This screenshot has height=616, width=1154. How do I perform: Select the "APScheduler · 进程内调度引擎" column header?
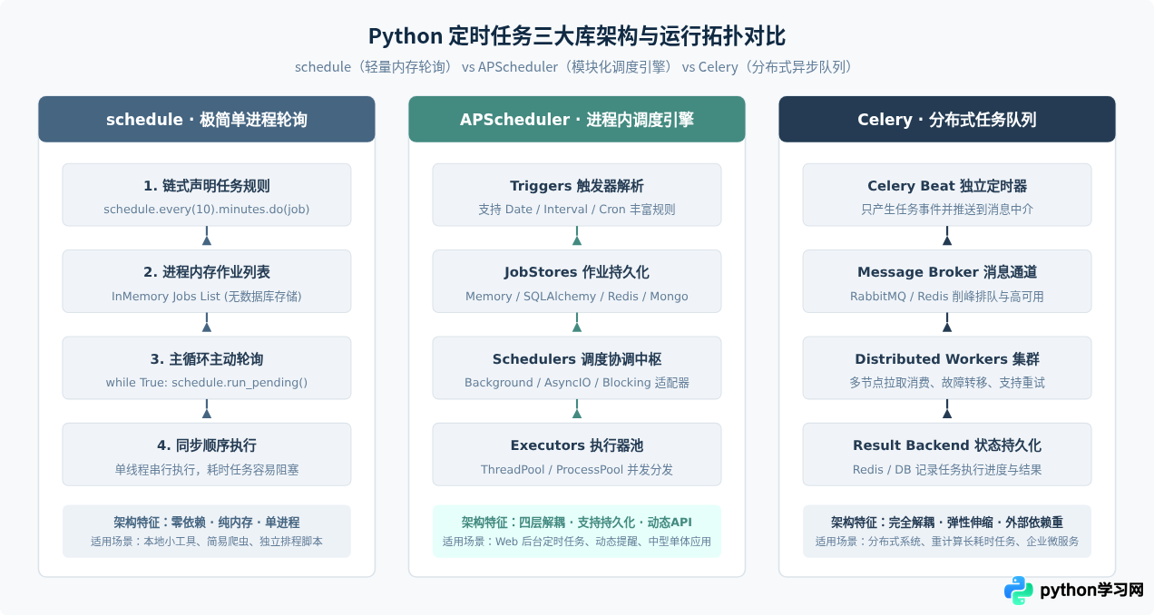(x=577, y=119)
